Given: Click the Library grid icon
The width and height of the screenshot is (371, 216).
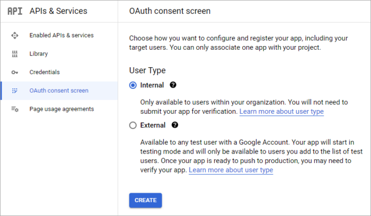Looking at the screenshot, I should [x=15, y=54].
